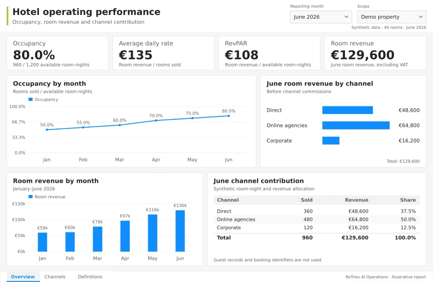Screen dimensions: 433x282
Task: Click the Corporate channel revenue bar
Action: tap(331, 141)
